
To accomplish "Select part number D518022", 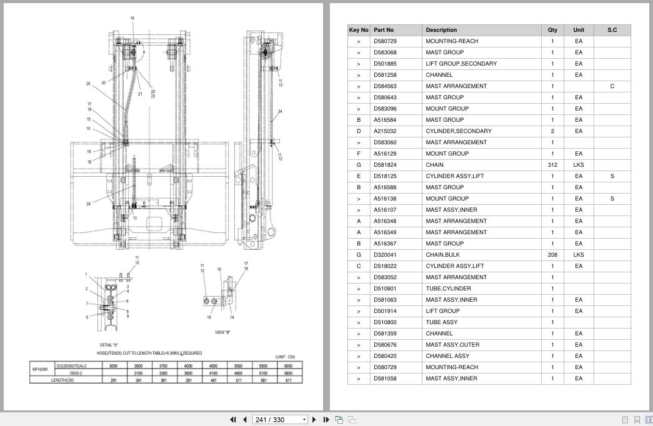I will coord(385,266).
